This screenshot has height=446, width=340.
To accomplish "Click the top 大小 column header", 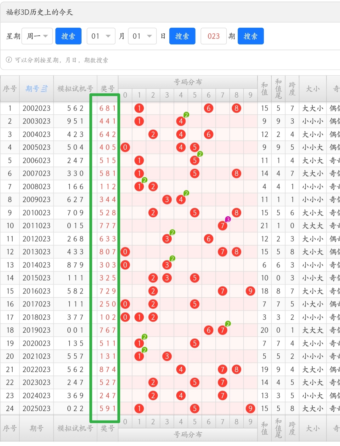I will point(313,89).
